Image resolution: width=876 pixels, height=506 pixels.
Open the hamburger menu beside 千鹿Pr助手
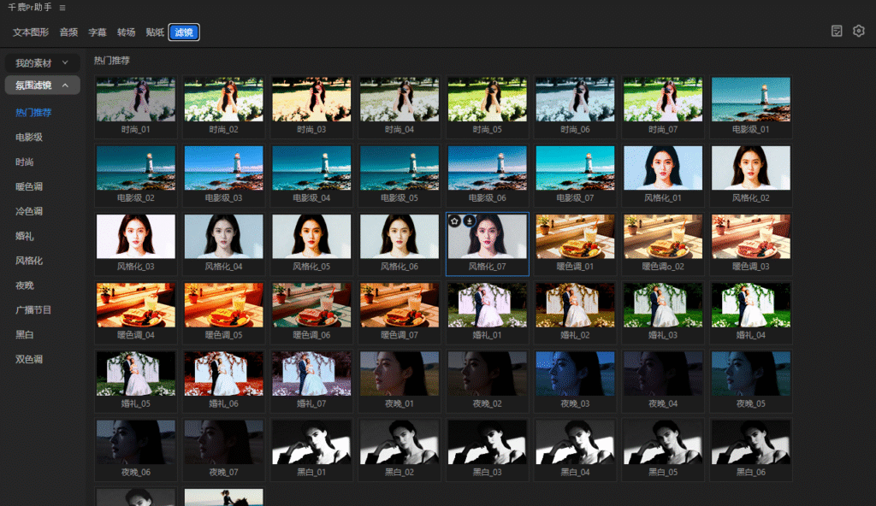(x=63, y=8)
